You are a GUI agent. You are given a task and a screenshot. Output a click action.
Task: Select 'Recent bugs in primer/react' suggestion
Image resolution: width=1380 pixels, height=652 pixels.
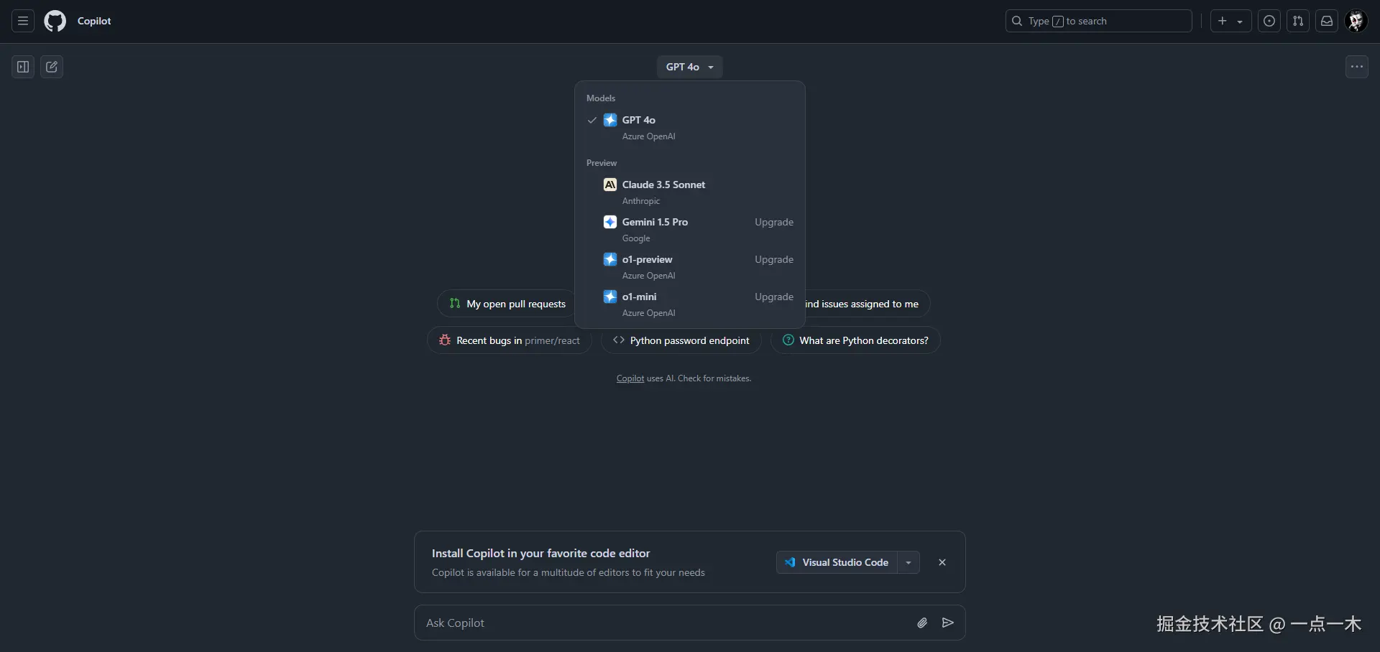point(510,340)
